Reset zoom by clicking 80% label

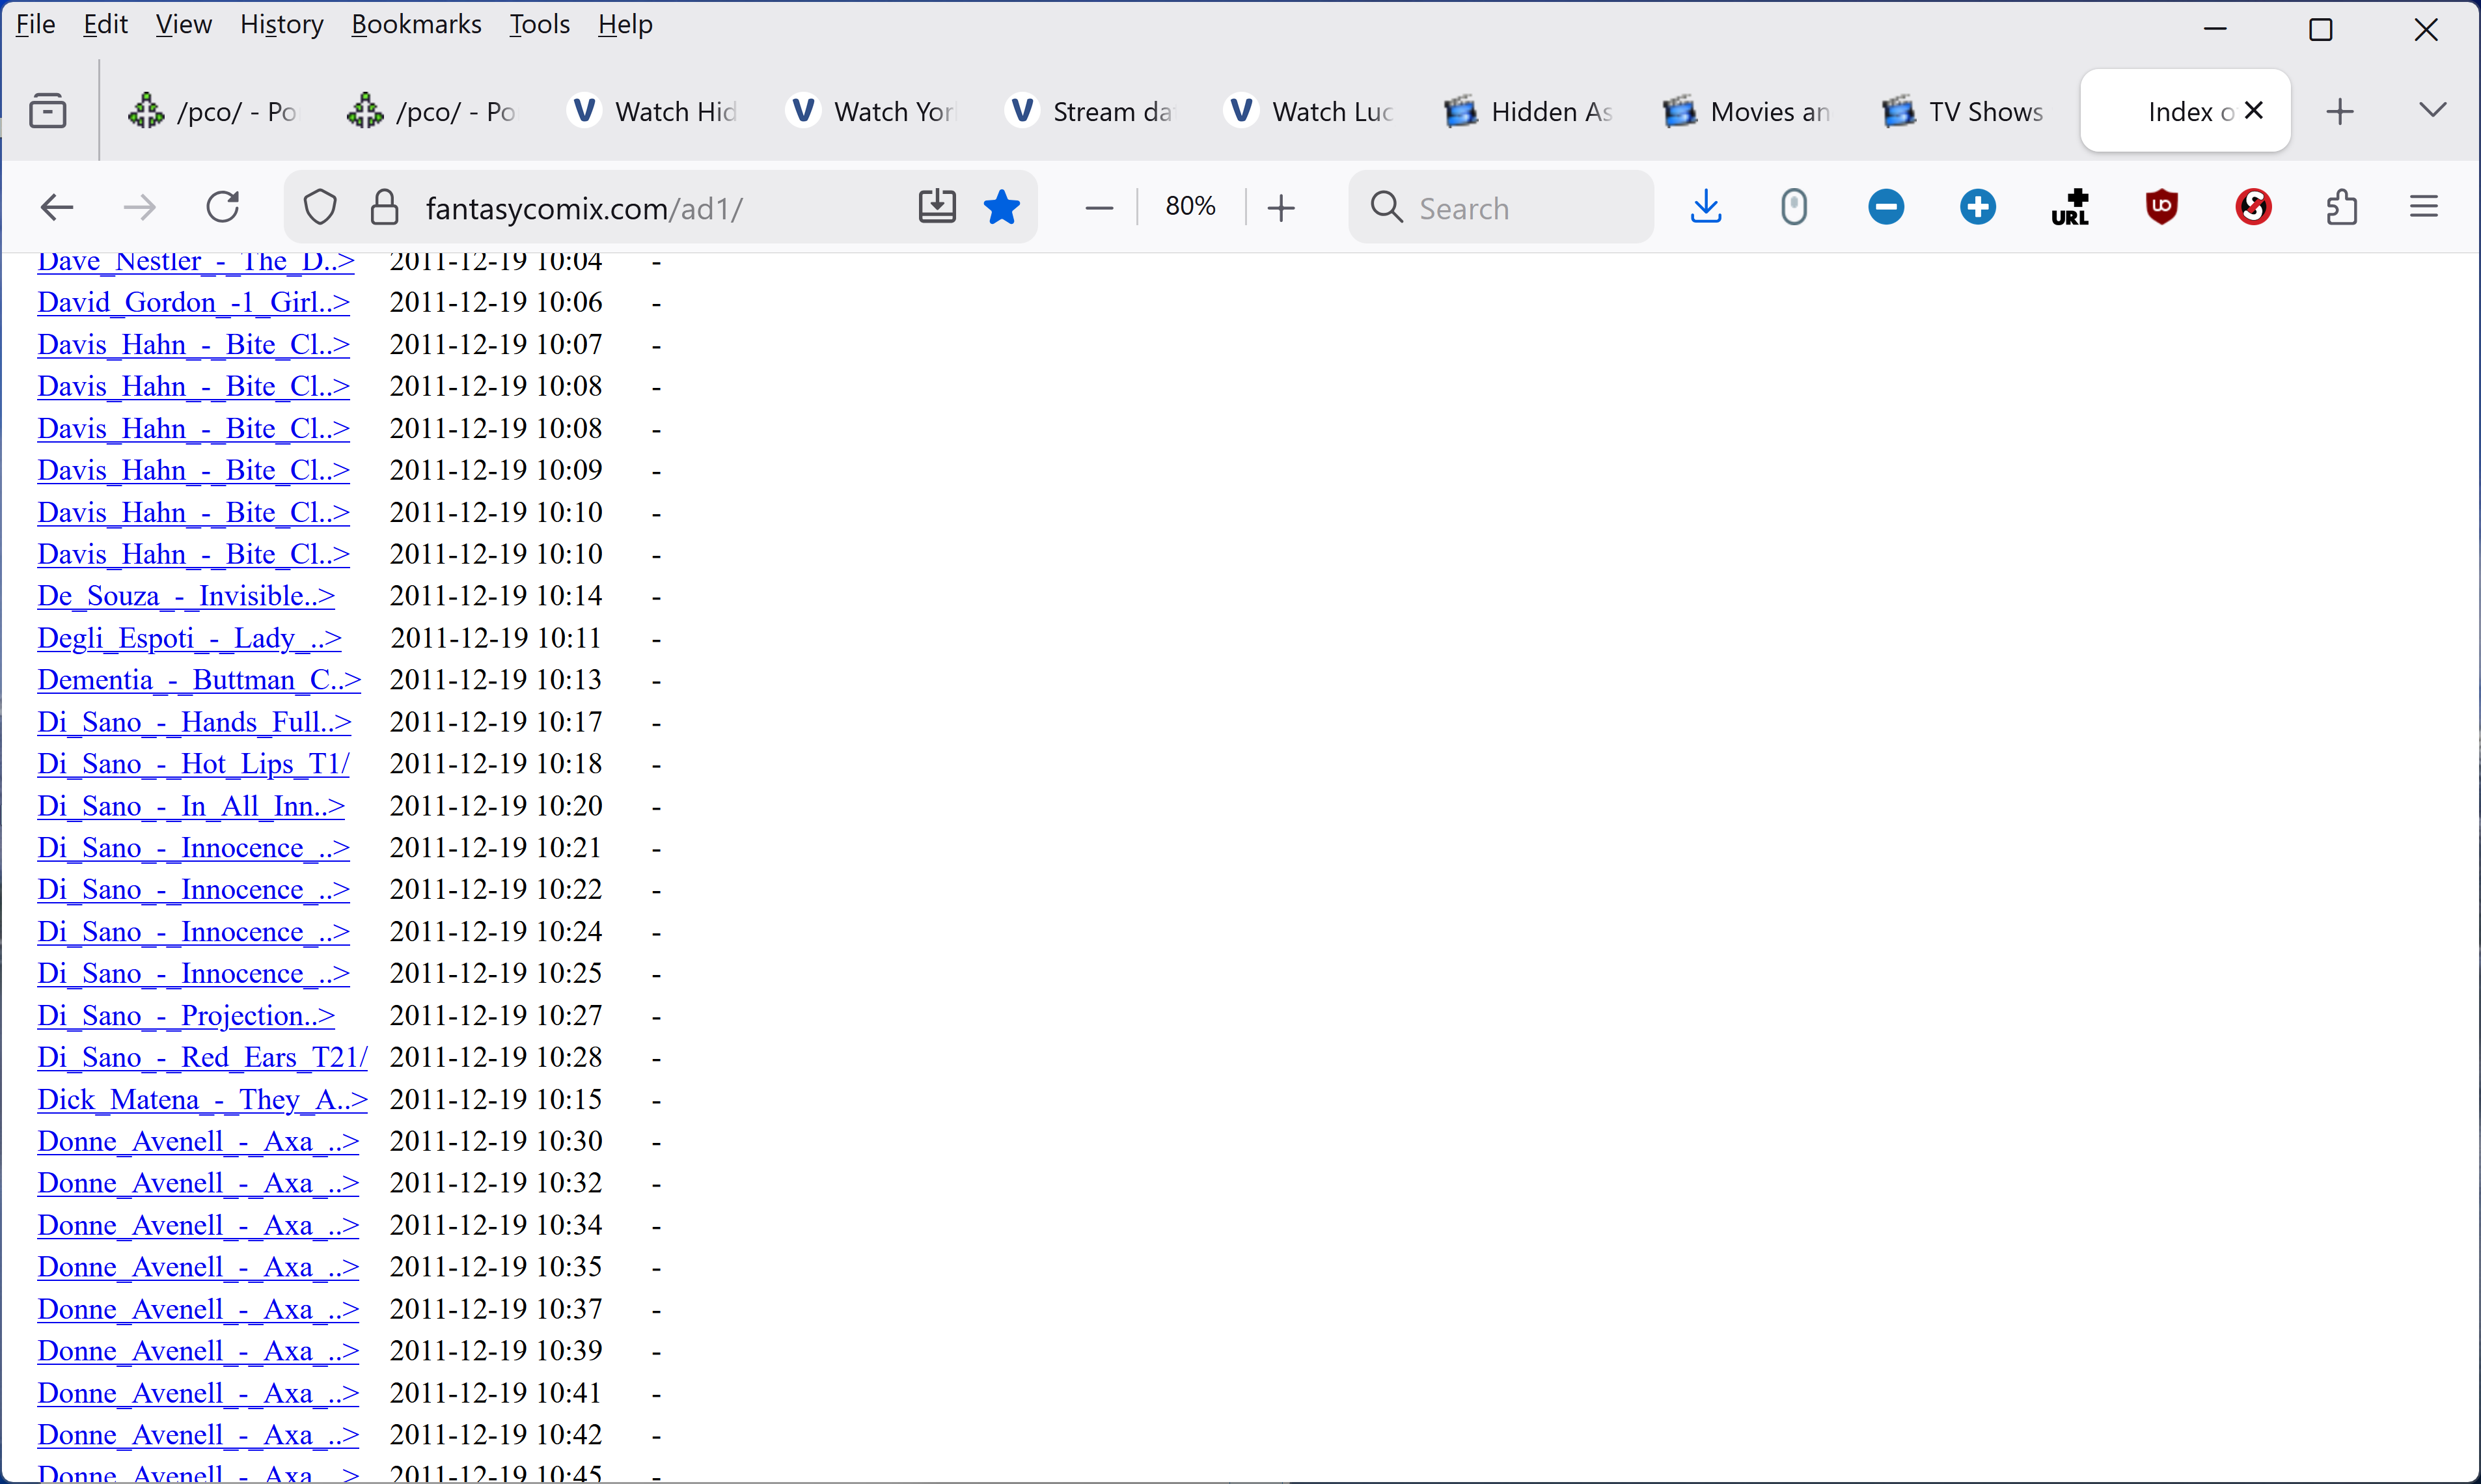(x=1190, y=207)
